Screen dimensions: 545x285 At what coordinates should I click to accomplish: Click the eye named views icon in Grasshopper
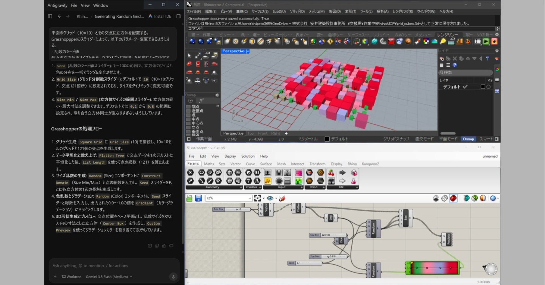[270, 198]
